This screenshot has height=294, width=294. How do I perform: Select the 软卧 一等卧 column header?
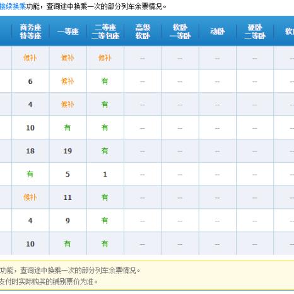[x=180, y=32]
